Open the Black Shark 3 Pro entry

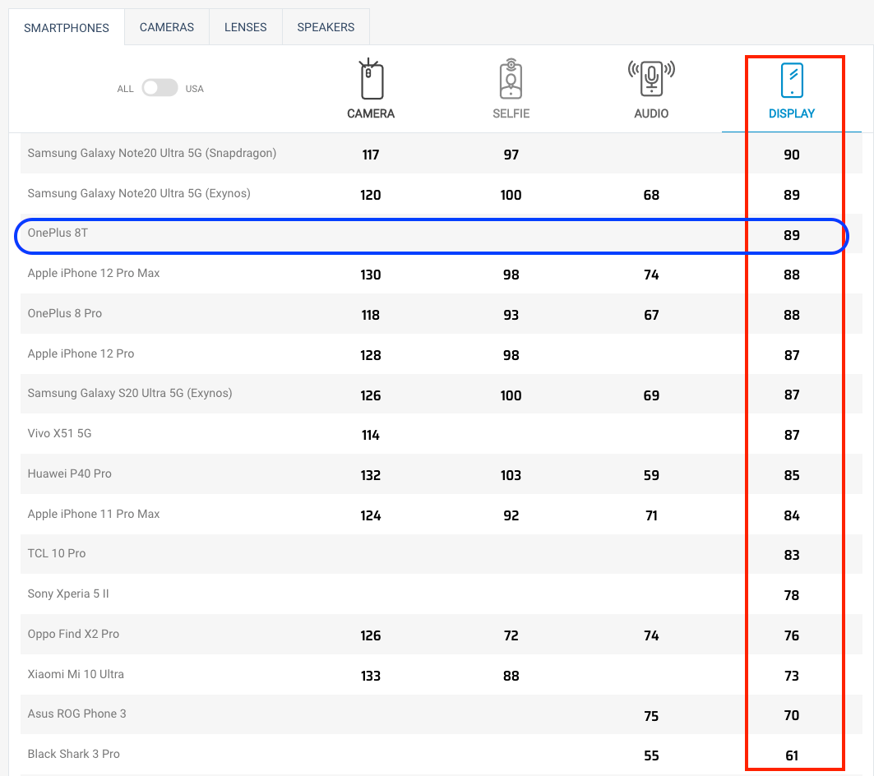point(73,754)
